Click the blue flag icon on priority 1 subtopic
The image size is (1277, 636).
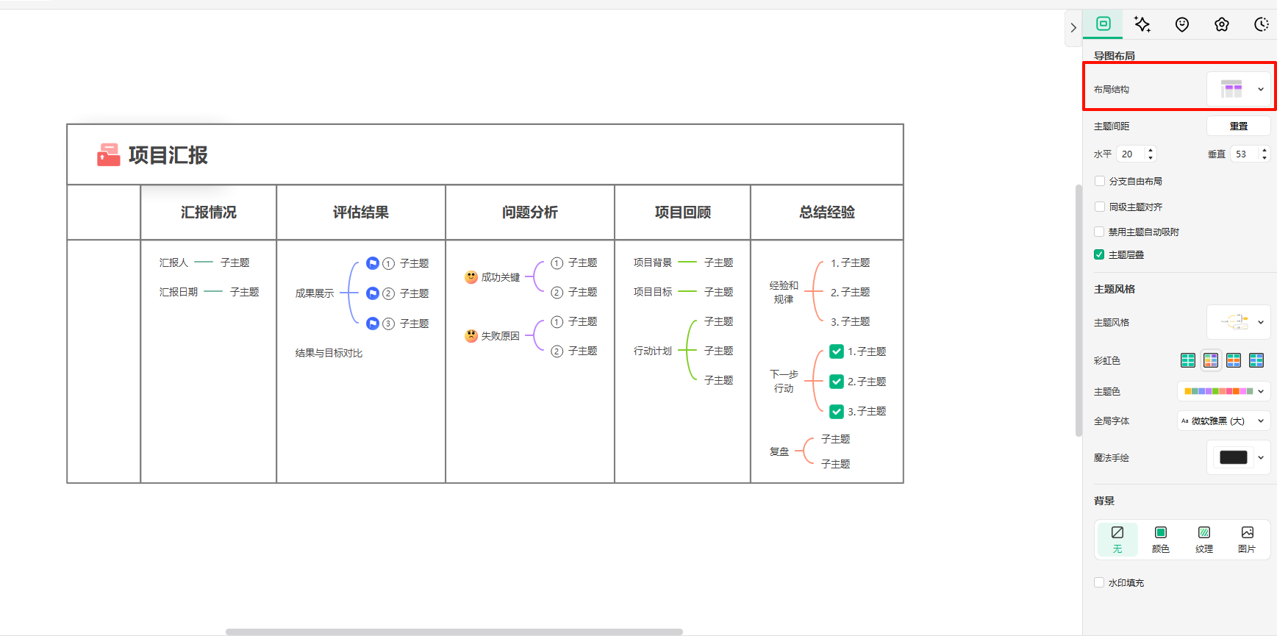point(373,263)
